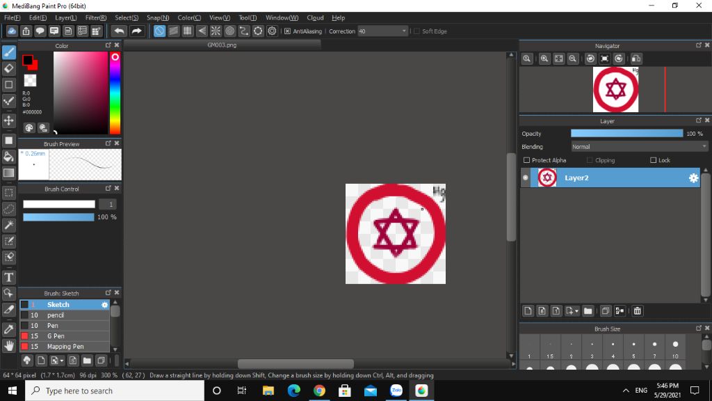Viewport: 712px width, 401px height.
Task: Open snap settings gear in toolbar
Action: pos(272,31)
